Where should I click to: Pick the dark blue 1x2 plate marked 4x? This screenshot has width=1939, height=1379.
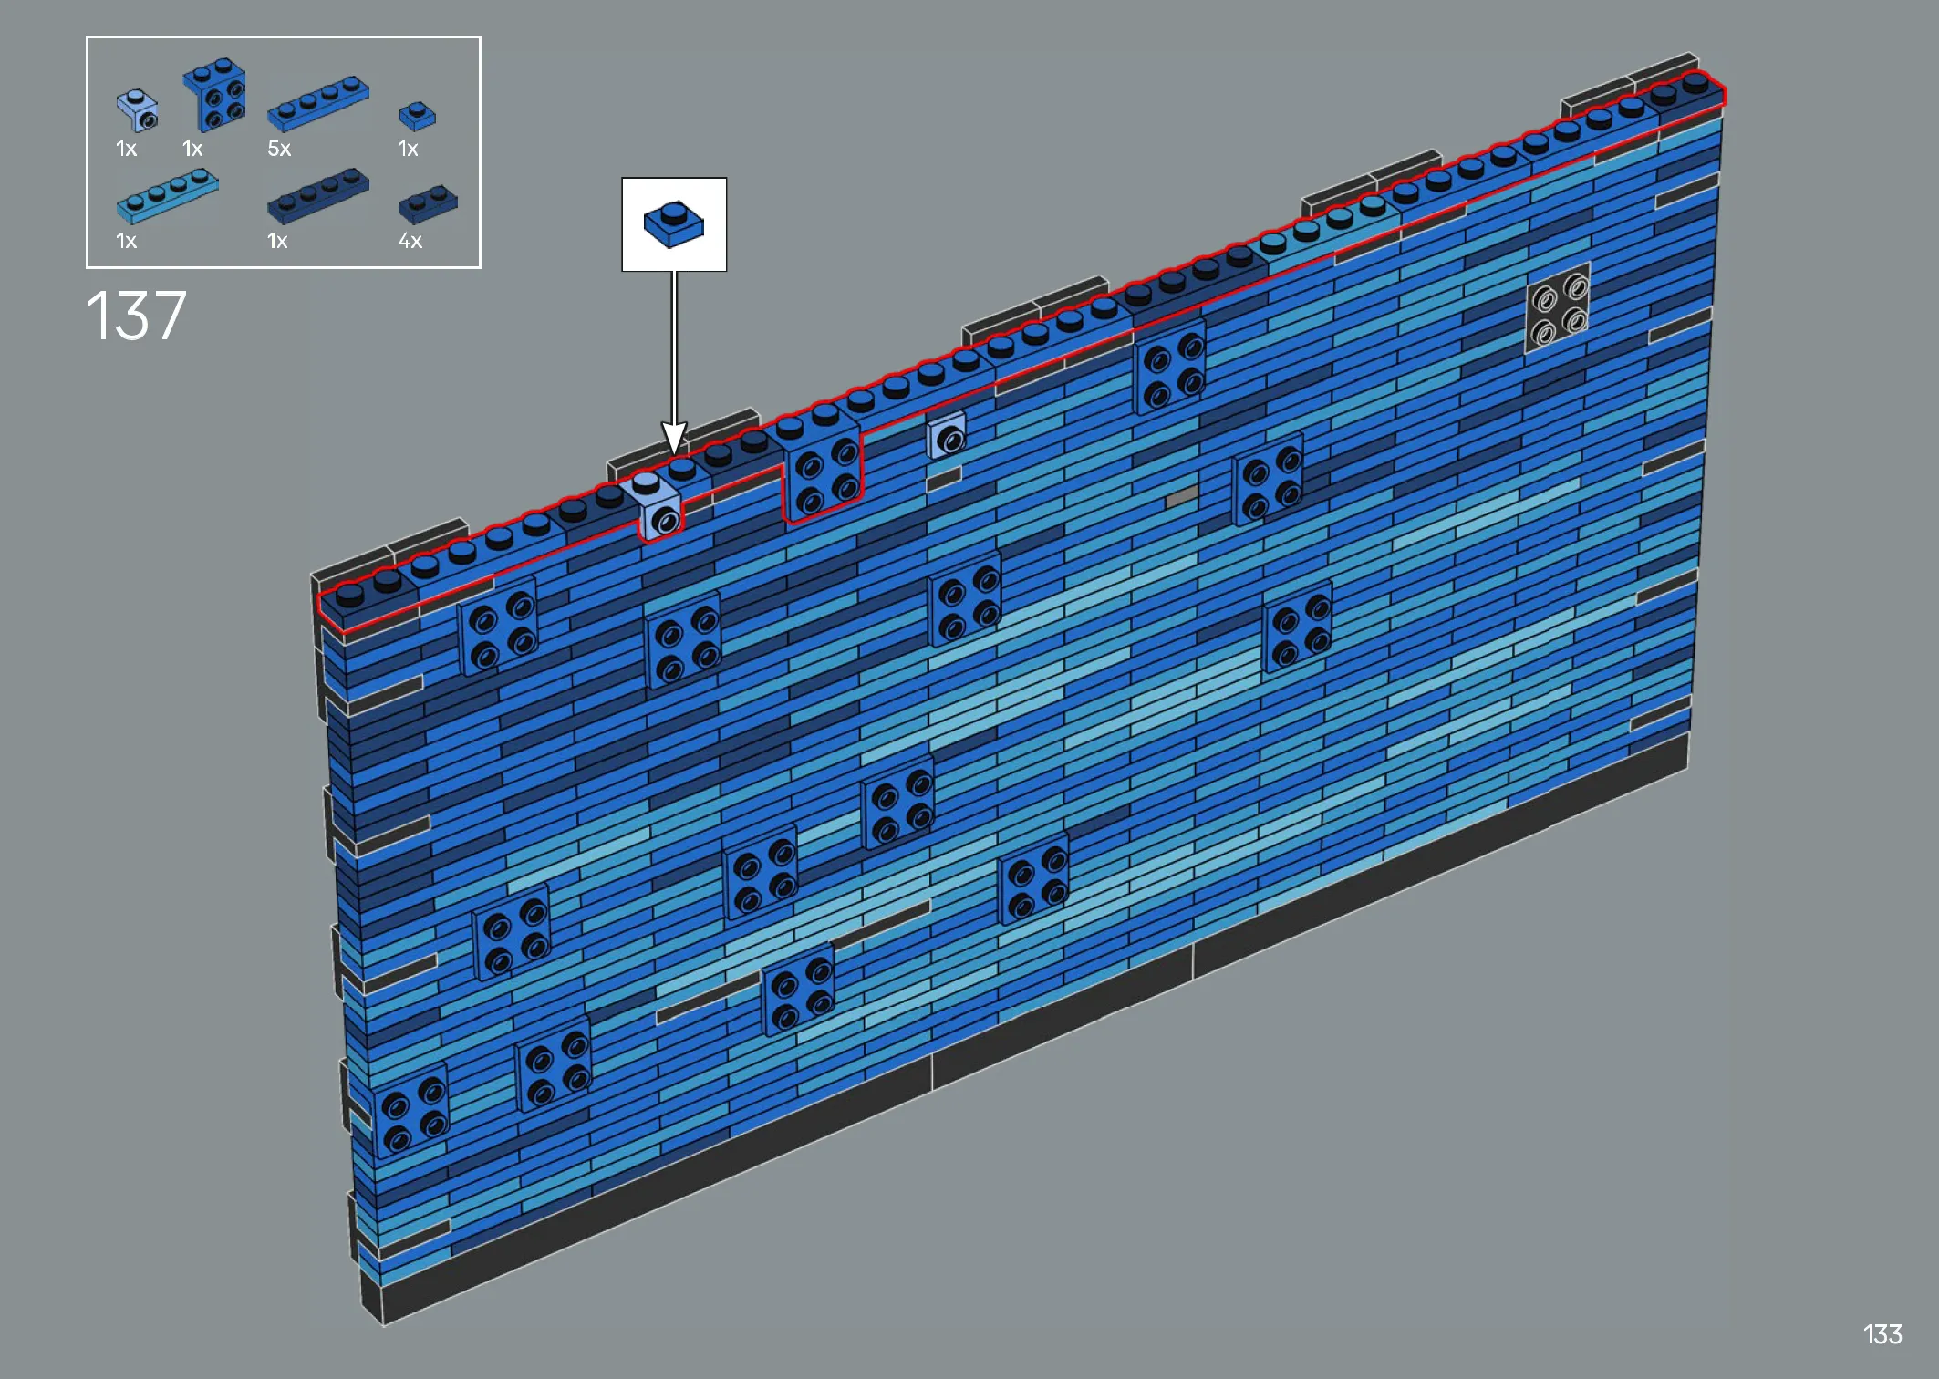(x=428, y=203)
